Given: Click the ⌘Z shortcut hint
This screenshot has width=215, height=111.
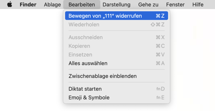Looking at the screenshot, I should coord(160,16).
